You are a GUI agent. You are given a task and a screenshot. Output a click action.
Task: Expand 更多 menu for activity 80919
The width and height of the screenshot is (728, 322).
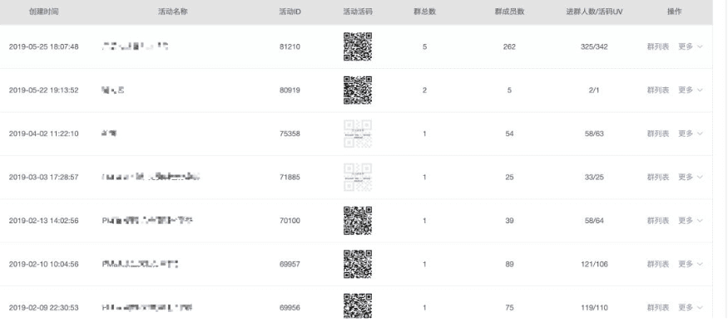[690, 90]
